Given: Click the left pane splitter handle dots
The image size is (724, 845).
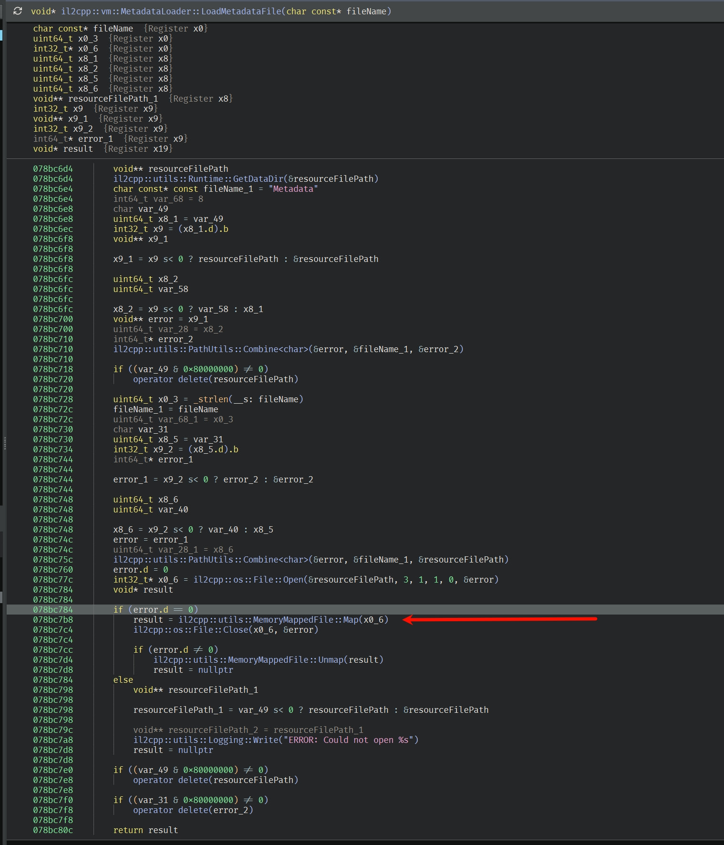Looking at the screenshot, I should pyautogui.click(x=5, y=444).
